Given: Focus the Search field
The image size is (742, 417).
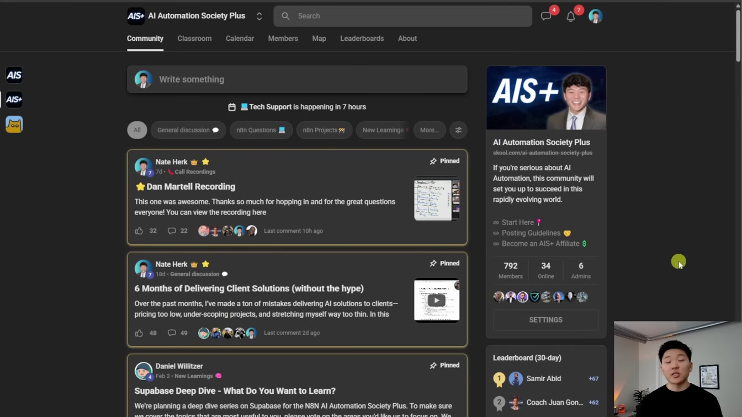Looking at the screenshot, I should point(402,16).
